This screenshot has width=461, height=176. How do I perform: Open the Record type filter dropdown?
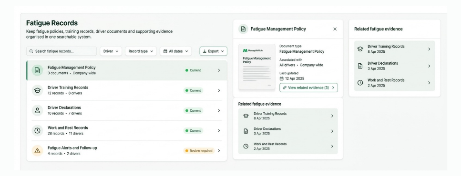(x=141, y=51)
